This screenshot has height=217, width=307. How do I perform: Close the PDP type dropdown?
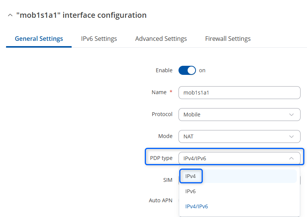239,158
